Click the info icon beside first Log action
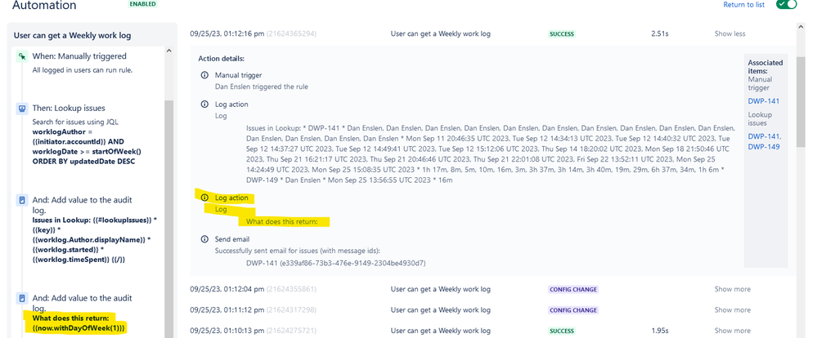Image resolution: width=817 pixels, height=338 pixels. coord(204,105)
